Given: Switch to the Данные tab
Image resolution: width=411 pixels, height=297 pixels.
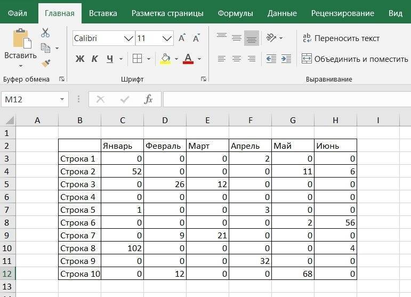Looking at the screenshot, I should coord(282,13).
